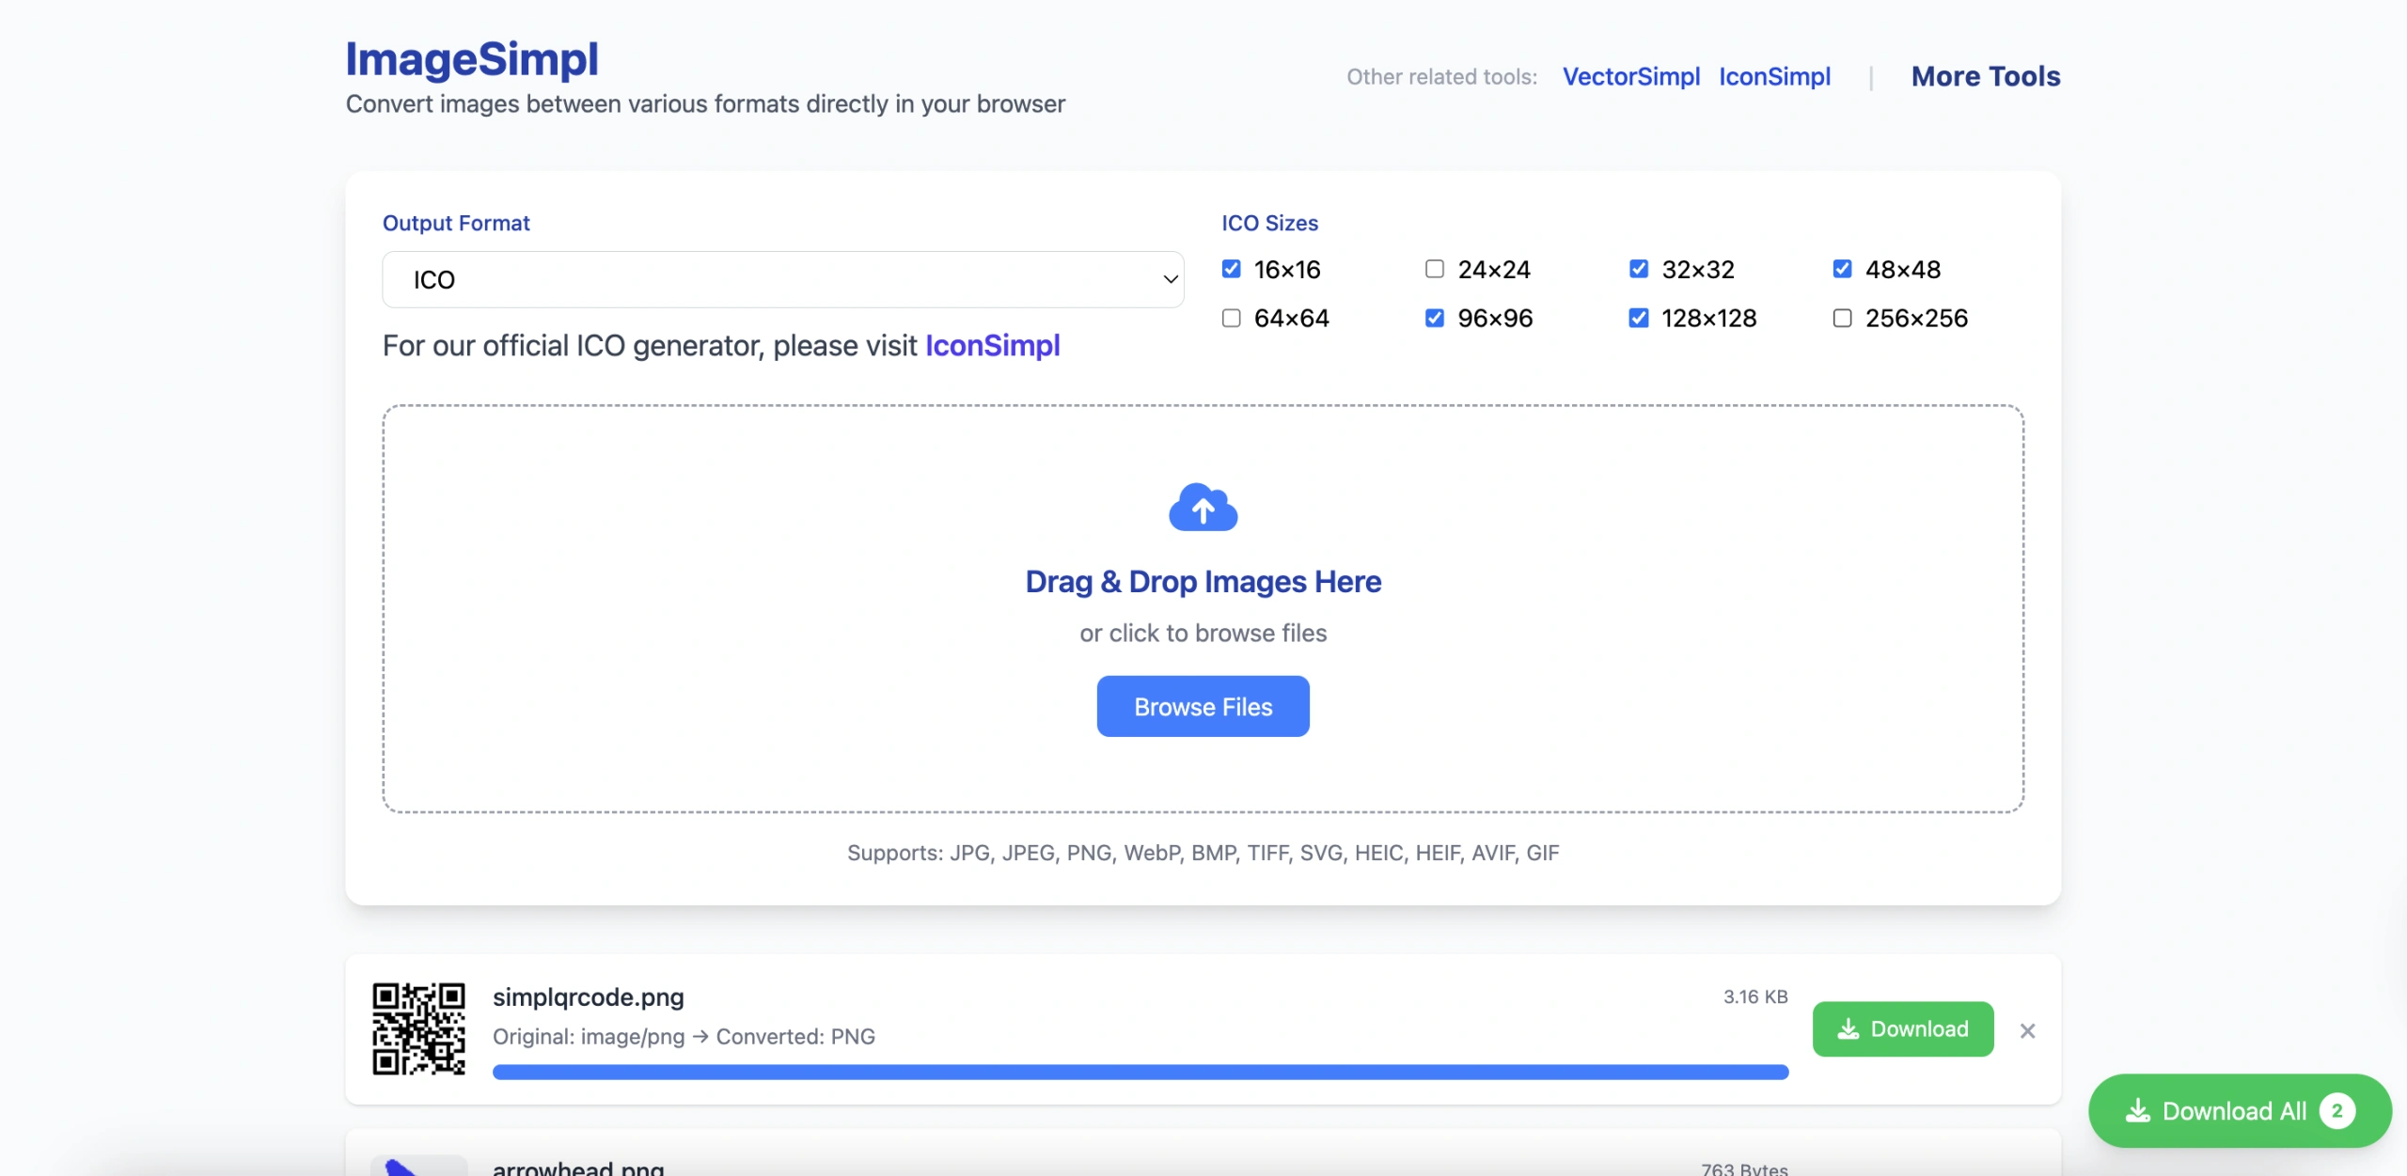The width and height of the screenshot is (2407, 1176).
Task: Click the Download All arrow icon
Action: point(2137,1110)
